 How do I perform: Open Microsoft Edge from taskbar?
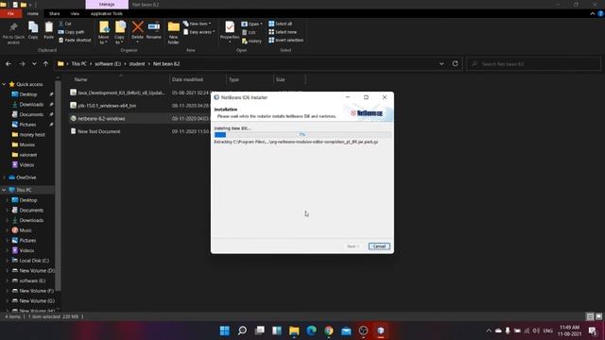311,331
